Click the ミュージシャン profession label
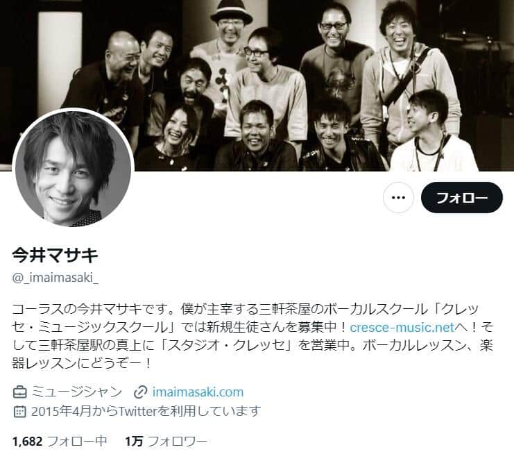Image resolution: width=514 pixels, height=452 pixels. pyautogui.click(x=77, y=392)
